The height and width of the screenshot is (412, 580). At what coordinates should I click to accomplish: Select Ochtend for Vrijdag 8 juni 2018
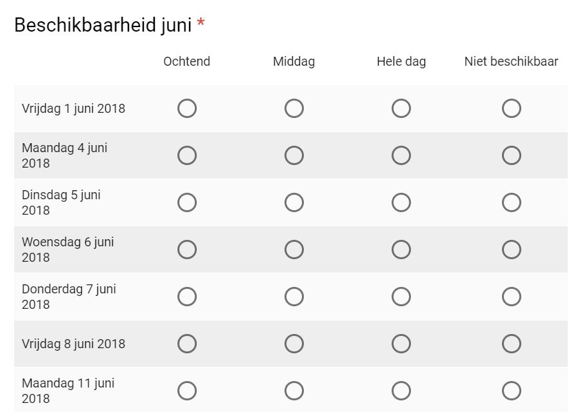pos(187,344)
